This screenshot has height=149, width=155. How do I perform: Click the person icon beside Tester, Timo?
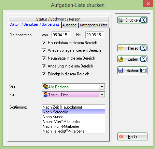click(46, 95)
